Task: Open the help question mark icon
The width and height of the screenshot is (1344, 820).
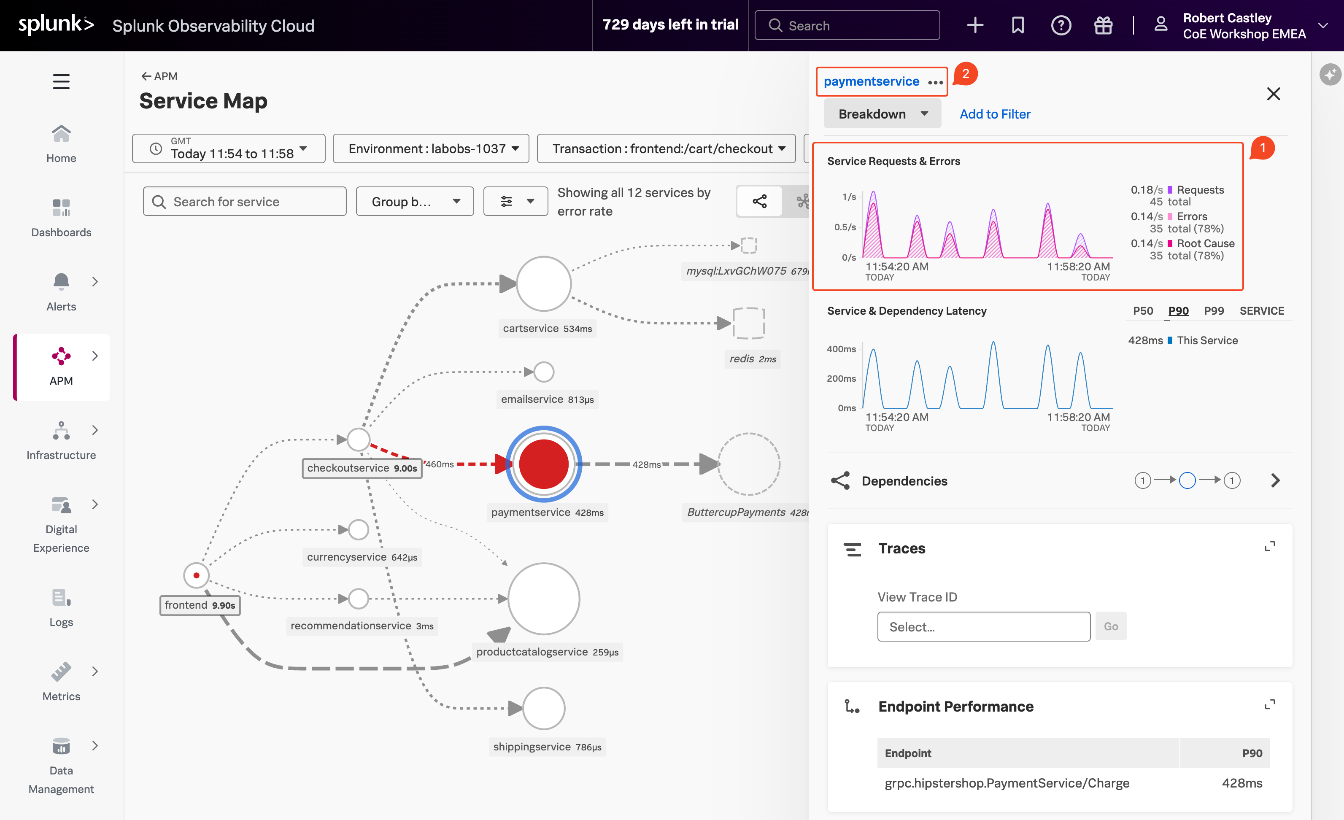Action: click(x=1061, y=25)
